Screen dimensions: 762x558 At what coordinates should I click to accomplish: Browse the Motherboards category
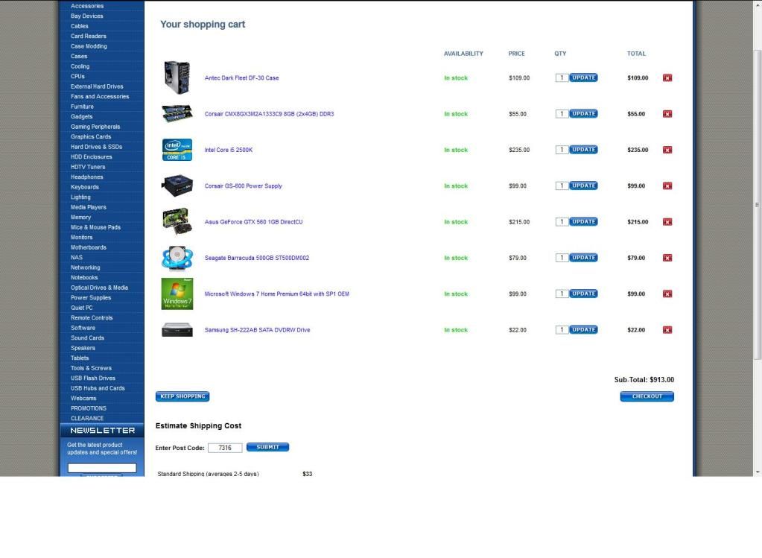89,247
